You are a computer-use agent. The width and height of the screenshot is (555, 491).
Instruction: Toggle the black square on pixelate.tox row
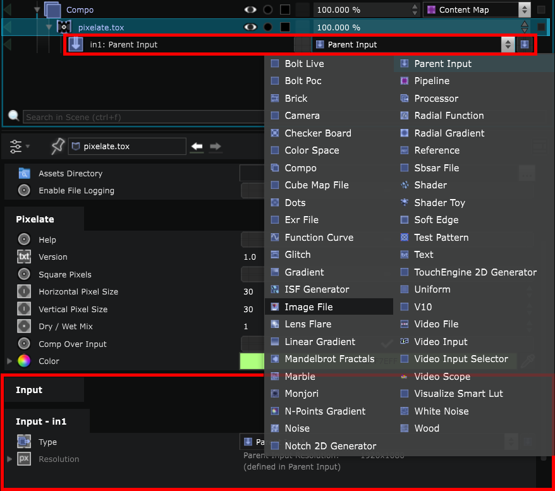285,27
